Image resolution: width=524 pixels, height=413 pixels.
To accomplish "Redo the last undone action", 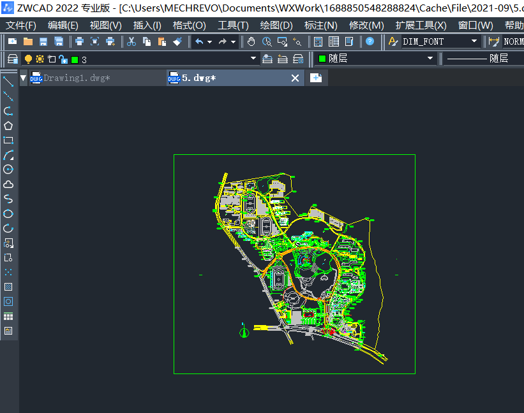I will coord(223,41).
